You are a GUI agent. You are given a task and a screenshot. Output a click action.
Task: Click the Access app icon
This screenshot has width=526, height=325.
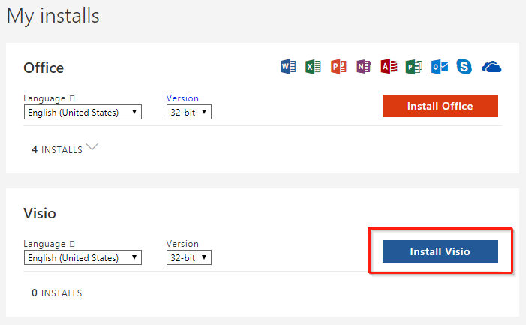(389, 66)
